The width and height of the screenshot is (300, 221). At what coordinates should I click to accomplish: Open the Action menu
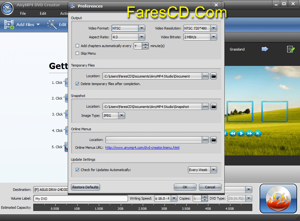coord(64,13)
